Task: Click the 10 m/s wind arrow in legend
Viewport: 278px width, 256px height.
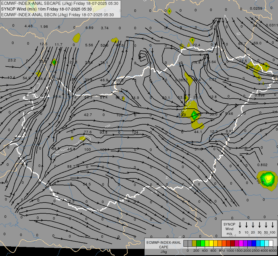Action: click(x=246, y=225)
